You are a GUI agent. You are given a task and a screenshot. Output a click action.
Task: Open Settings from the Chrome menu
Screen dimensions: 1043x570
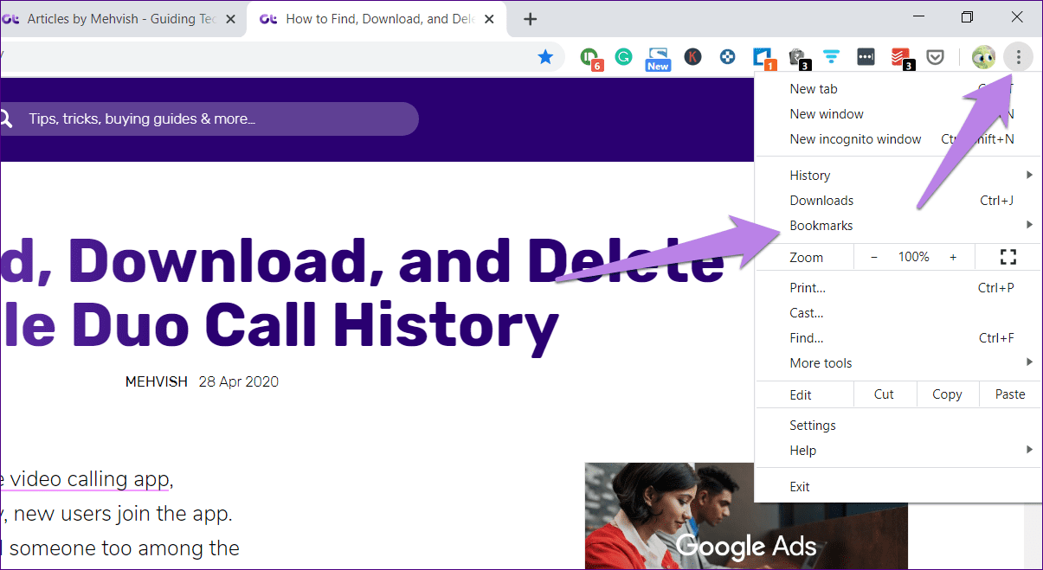pyautogui.click(x=898, y=425)
